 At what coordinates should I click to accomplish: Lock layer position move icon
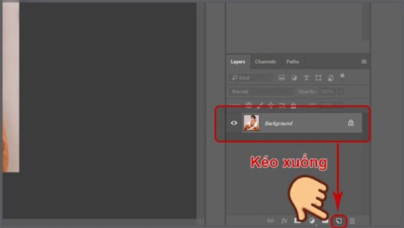[271, 105]
